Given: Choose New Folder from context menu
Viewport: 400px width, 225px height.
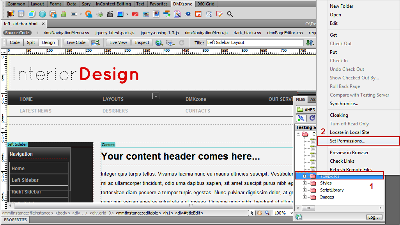Looking at the screenshot, I should tap(342, 6).
